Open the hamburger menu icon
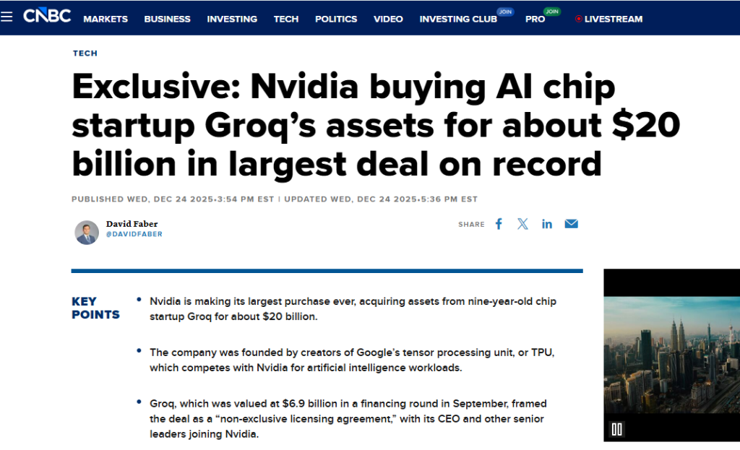Screen dimensions: 740x450 [7, 17]
